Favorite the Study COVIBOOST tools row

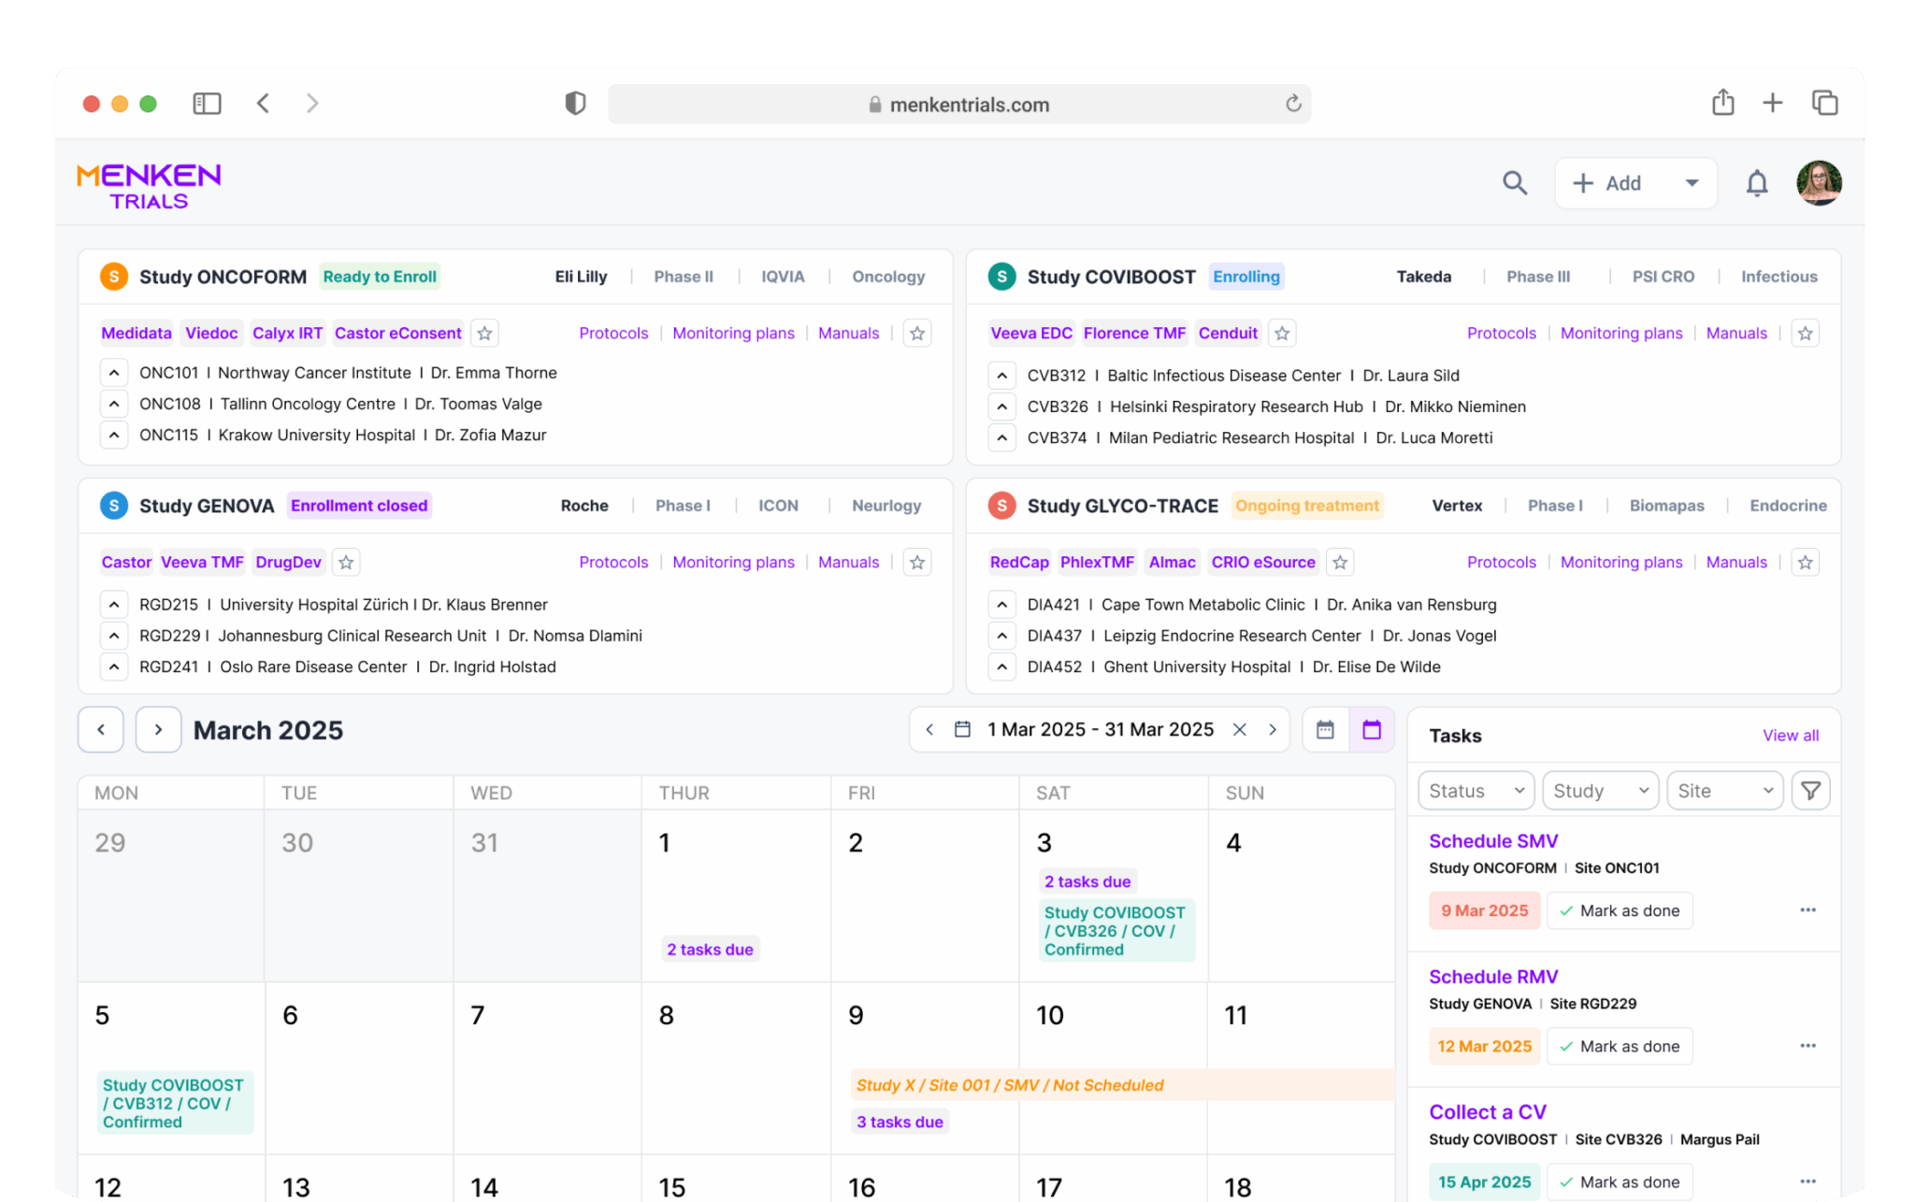tap(1282, 334)
